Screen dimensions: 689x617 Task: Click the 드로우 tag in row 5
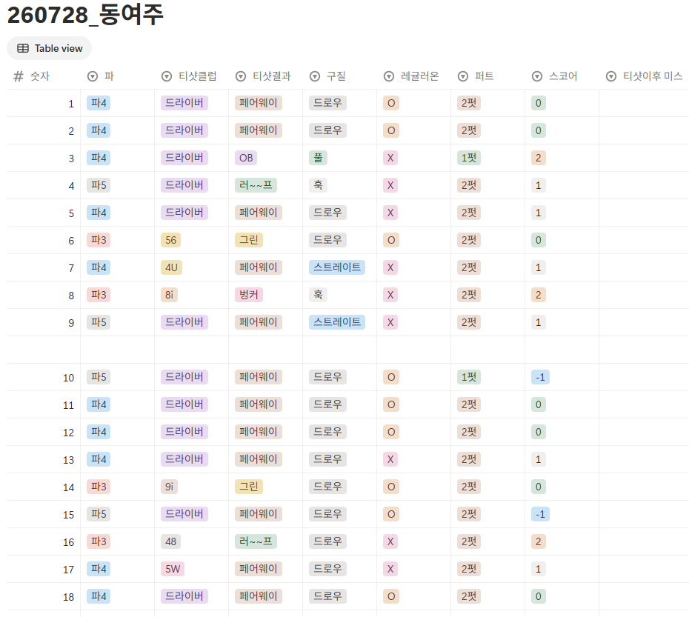(327, 213)
